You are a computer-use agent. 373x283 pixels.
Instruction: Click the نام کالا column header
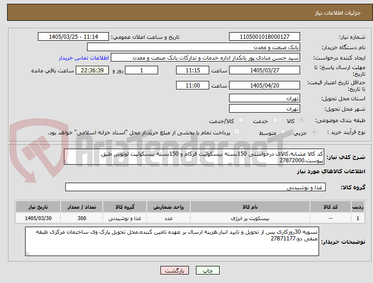pos(250,207)
